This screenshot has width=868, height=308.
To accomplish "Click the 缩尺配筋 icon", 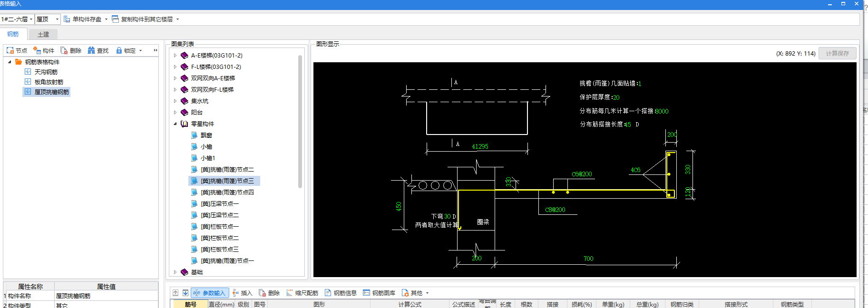I will [289, 293].
